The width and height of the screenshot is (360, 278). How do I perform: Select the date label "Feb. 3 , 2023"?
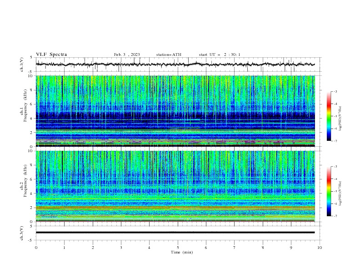[x=127, y=55]
